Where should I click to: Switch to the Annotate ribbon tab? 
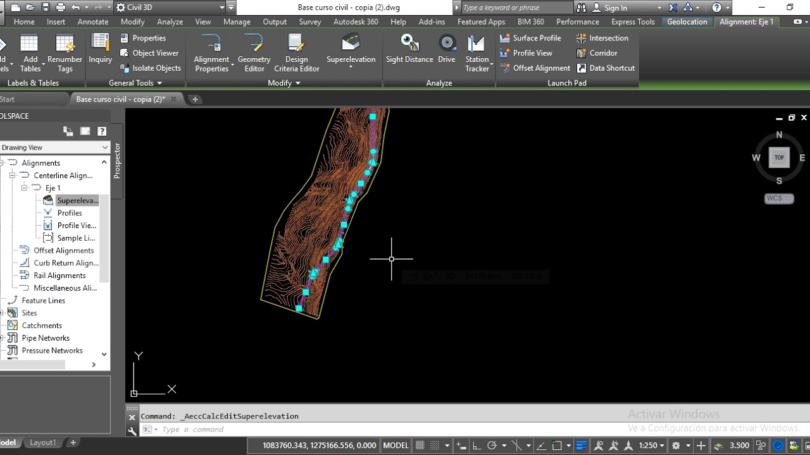pos(93,21)
